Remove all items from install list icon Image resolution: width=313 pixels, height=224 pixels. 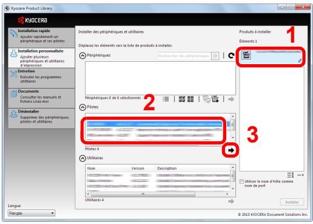coord(290,175)
